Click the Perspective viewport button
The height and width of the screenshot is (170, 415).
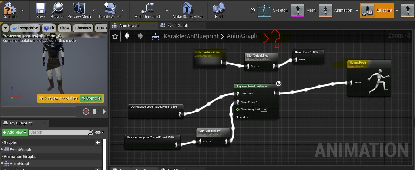[x=25, y=28]
